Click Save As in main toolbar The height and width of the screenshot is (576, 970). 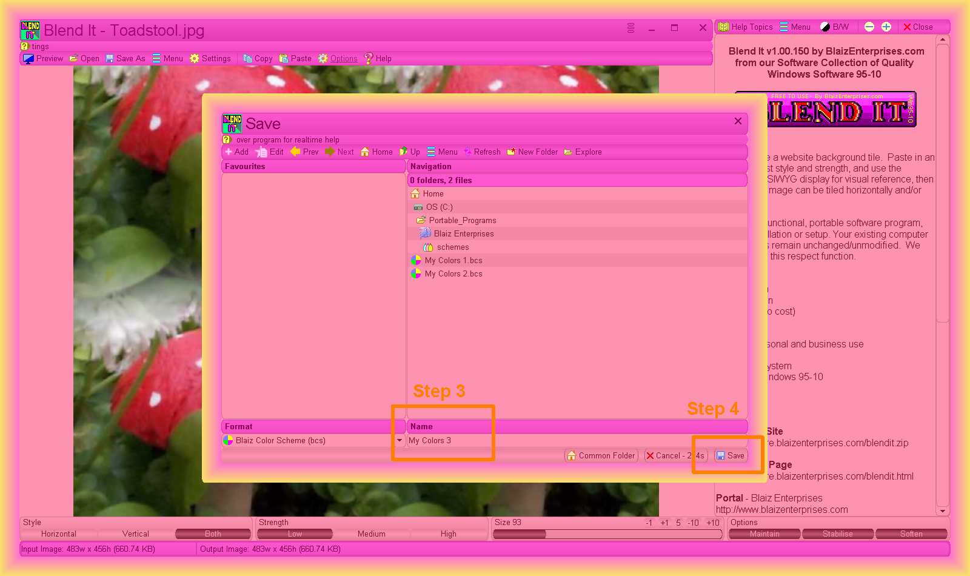pyautogui.click(x=125, y=59)
